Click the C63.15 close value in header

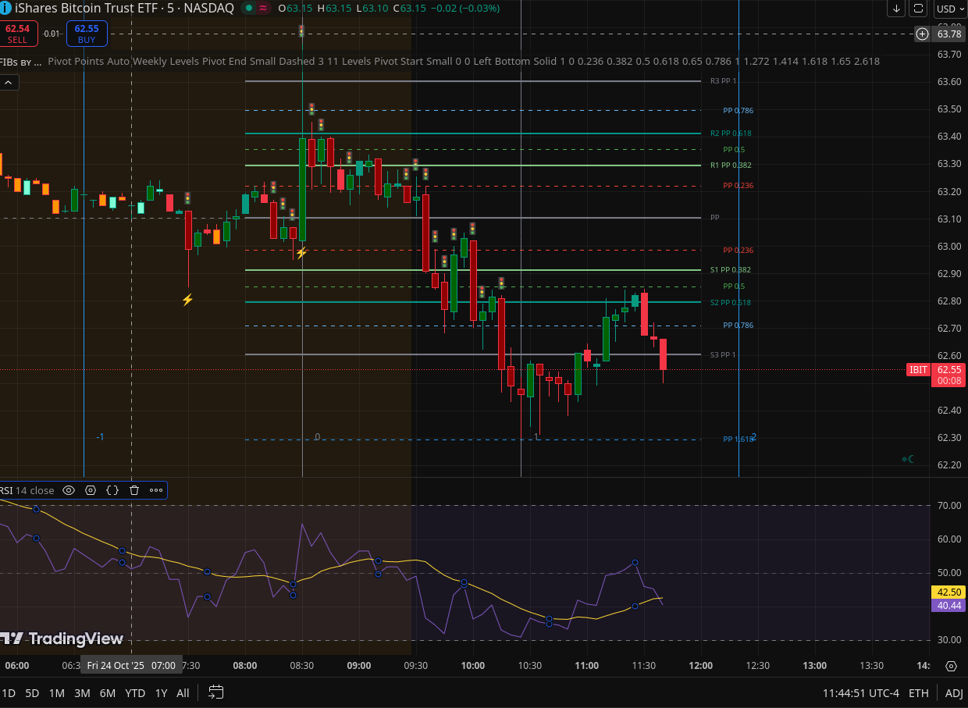click(409, 8)
